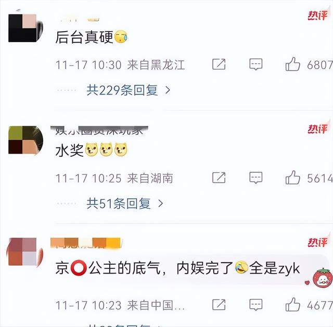The width and height of the screenshot is (333, 327).
Task: Select the comment text '后台真硬'
Action: [84, 37]
